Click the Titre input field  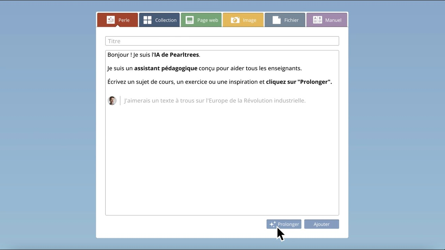222,41
